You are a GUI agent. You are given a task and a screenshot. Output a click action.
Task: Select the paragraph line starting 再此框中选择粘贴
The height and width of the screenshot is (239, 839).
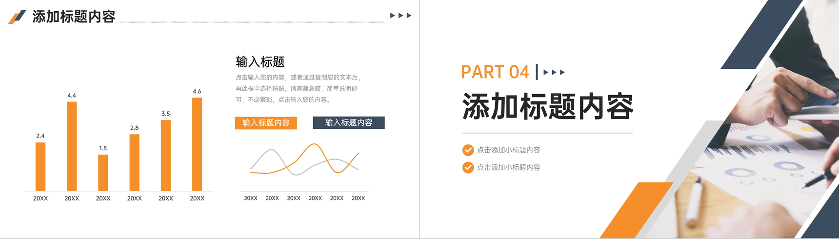pyautogui.click(x=297, y=89)
